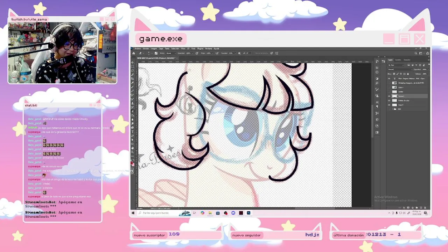Select the Move tool in Photoshop toolbar
448x252 pixels.
pyautogui.click(x=132, y=62)
